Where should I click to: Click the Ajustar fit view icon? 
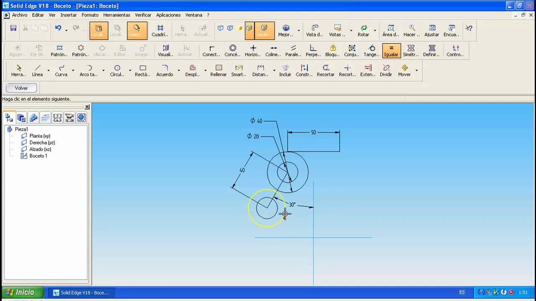[x=432, y=31]
